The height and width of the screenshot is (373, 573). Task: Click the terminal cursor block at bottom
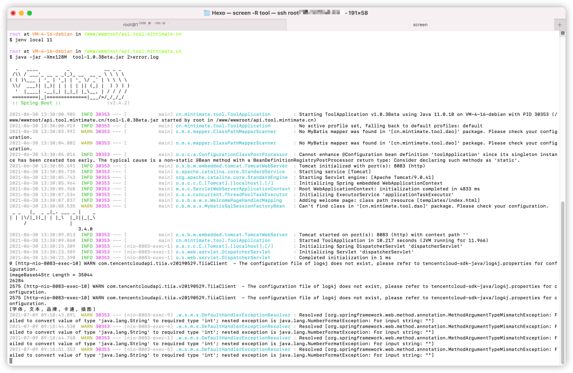click(x=11, y=361)
